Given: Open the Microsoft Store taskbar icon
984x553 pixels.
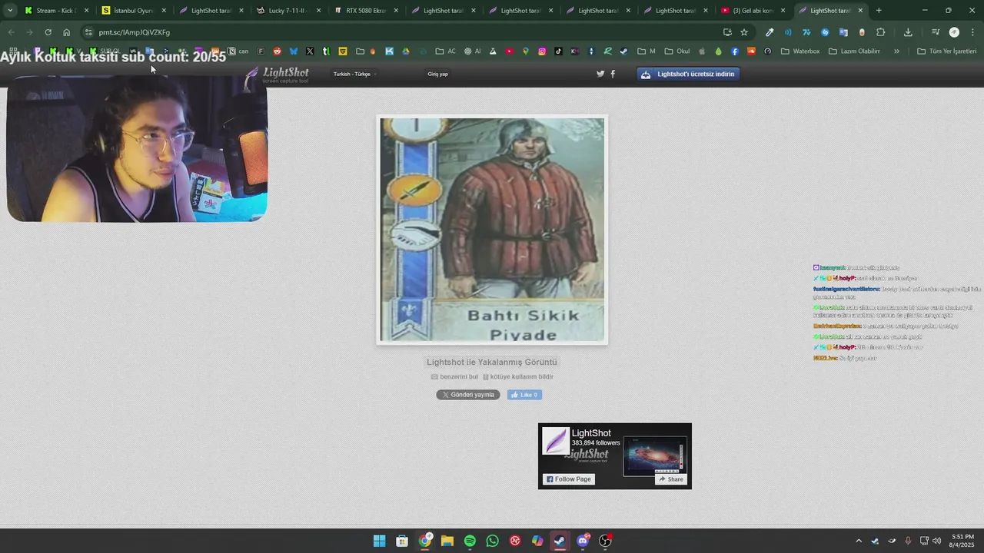Looking at the screenshot, I should [402, 541].
